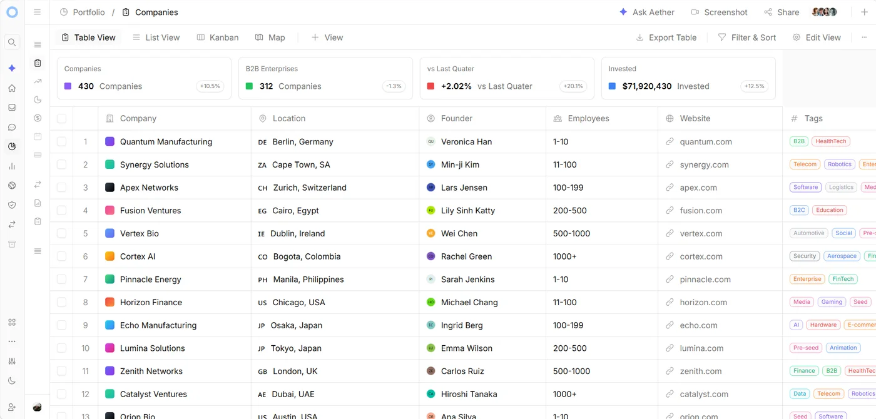Check the box for Quantum Manufacturing row

61,141
